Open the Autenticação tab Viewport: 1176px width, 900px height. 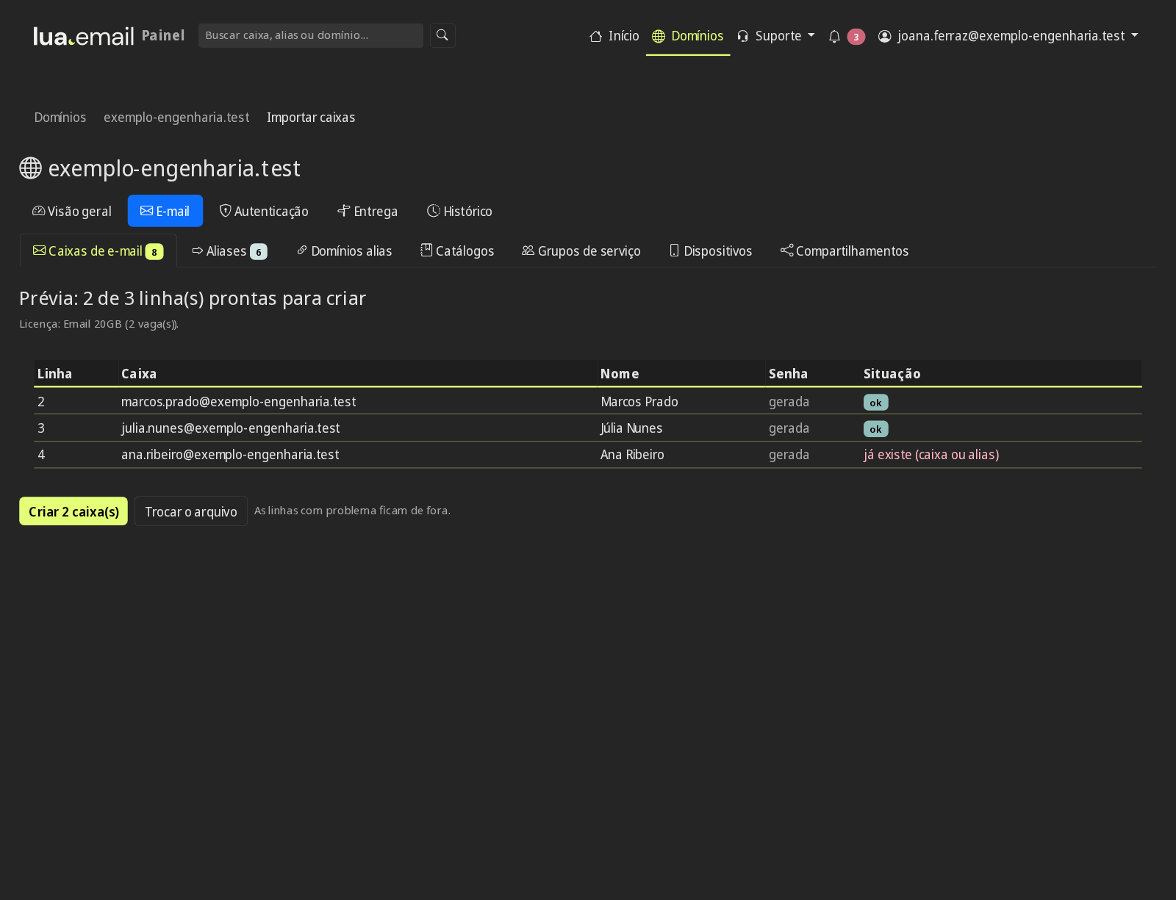(x=264, y=211)
